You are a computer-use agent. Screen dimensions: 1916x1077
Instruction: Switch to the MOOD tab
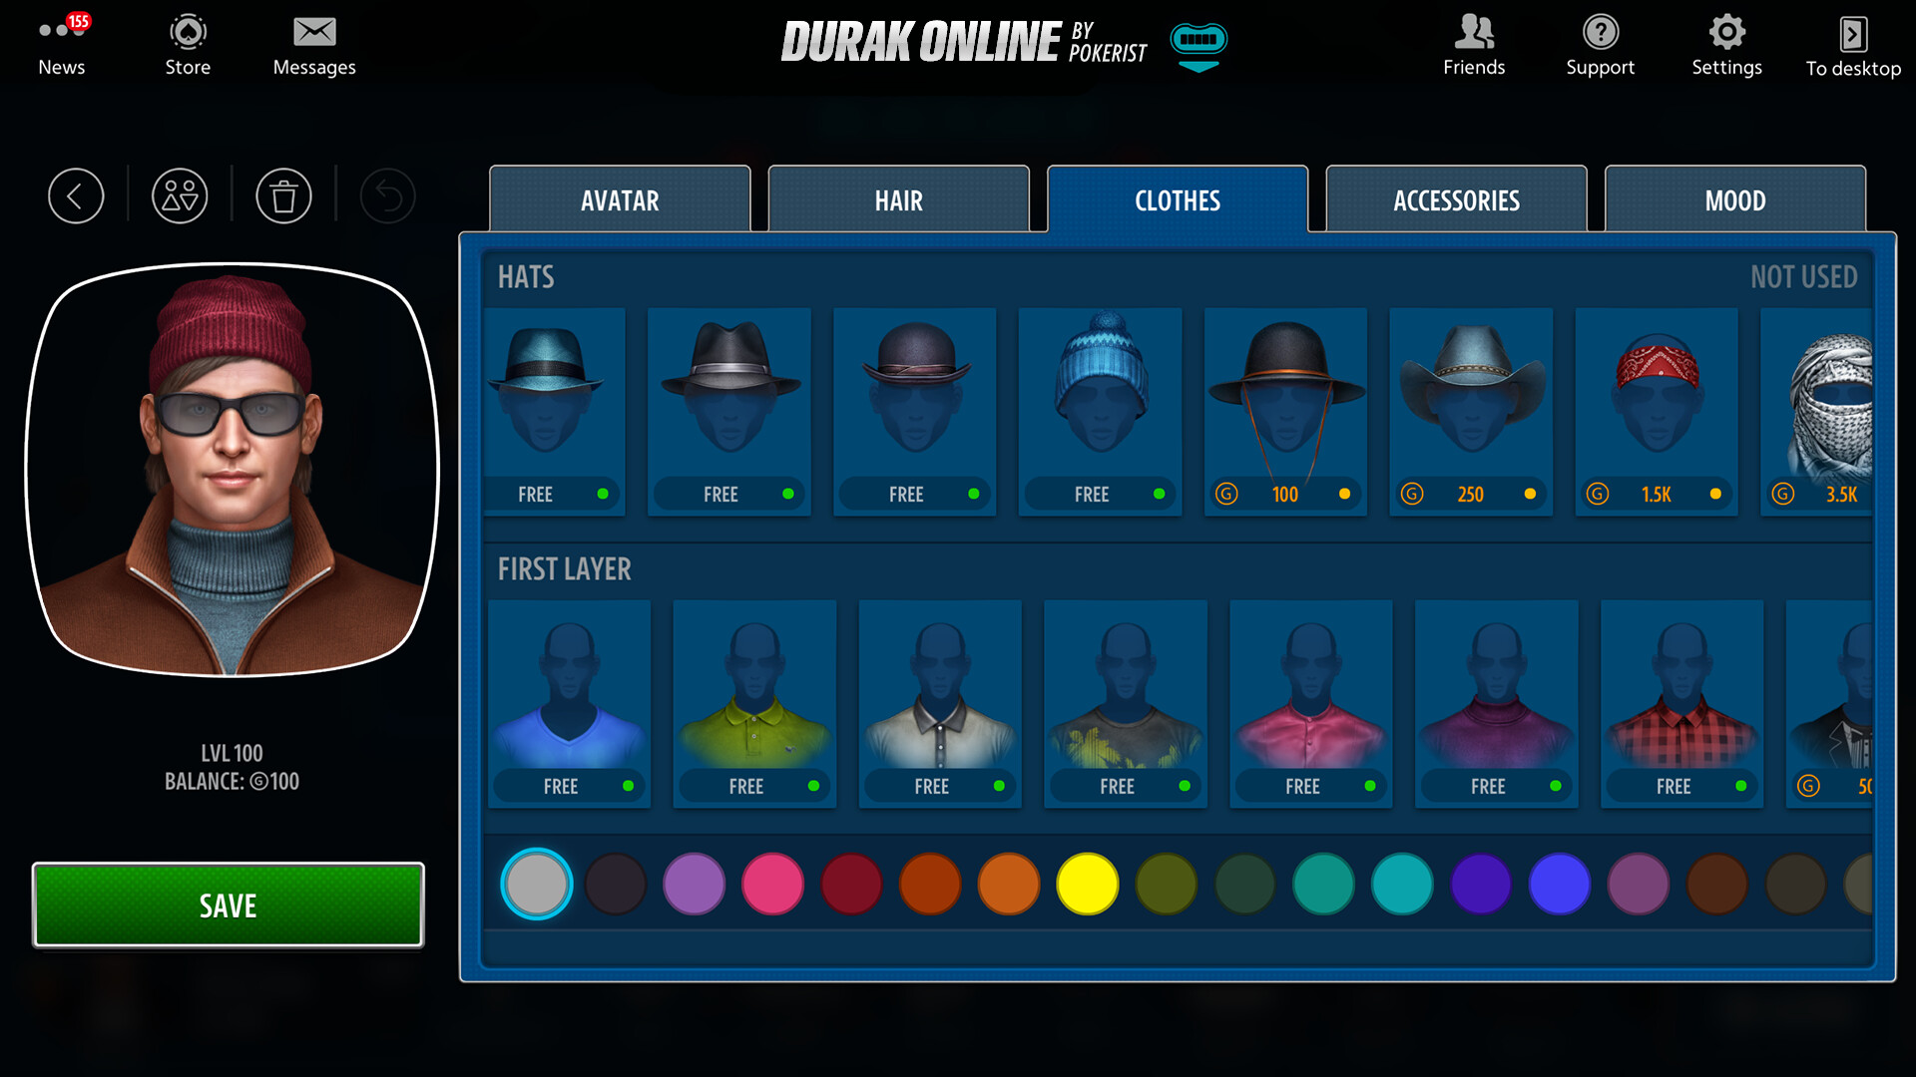(1734, 200)
